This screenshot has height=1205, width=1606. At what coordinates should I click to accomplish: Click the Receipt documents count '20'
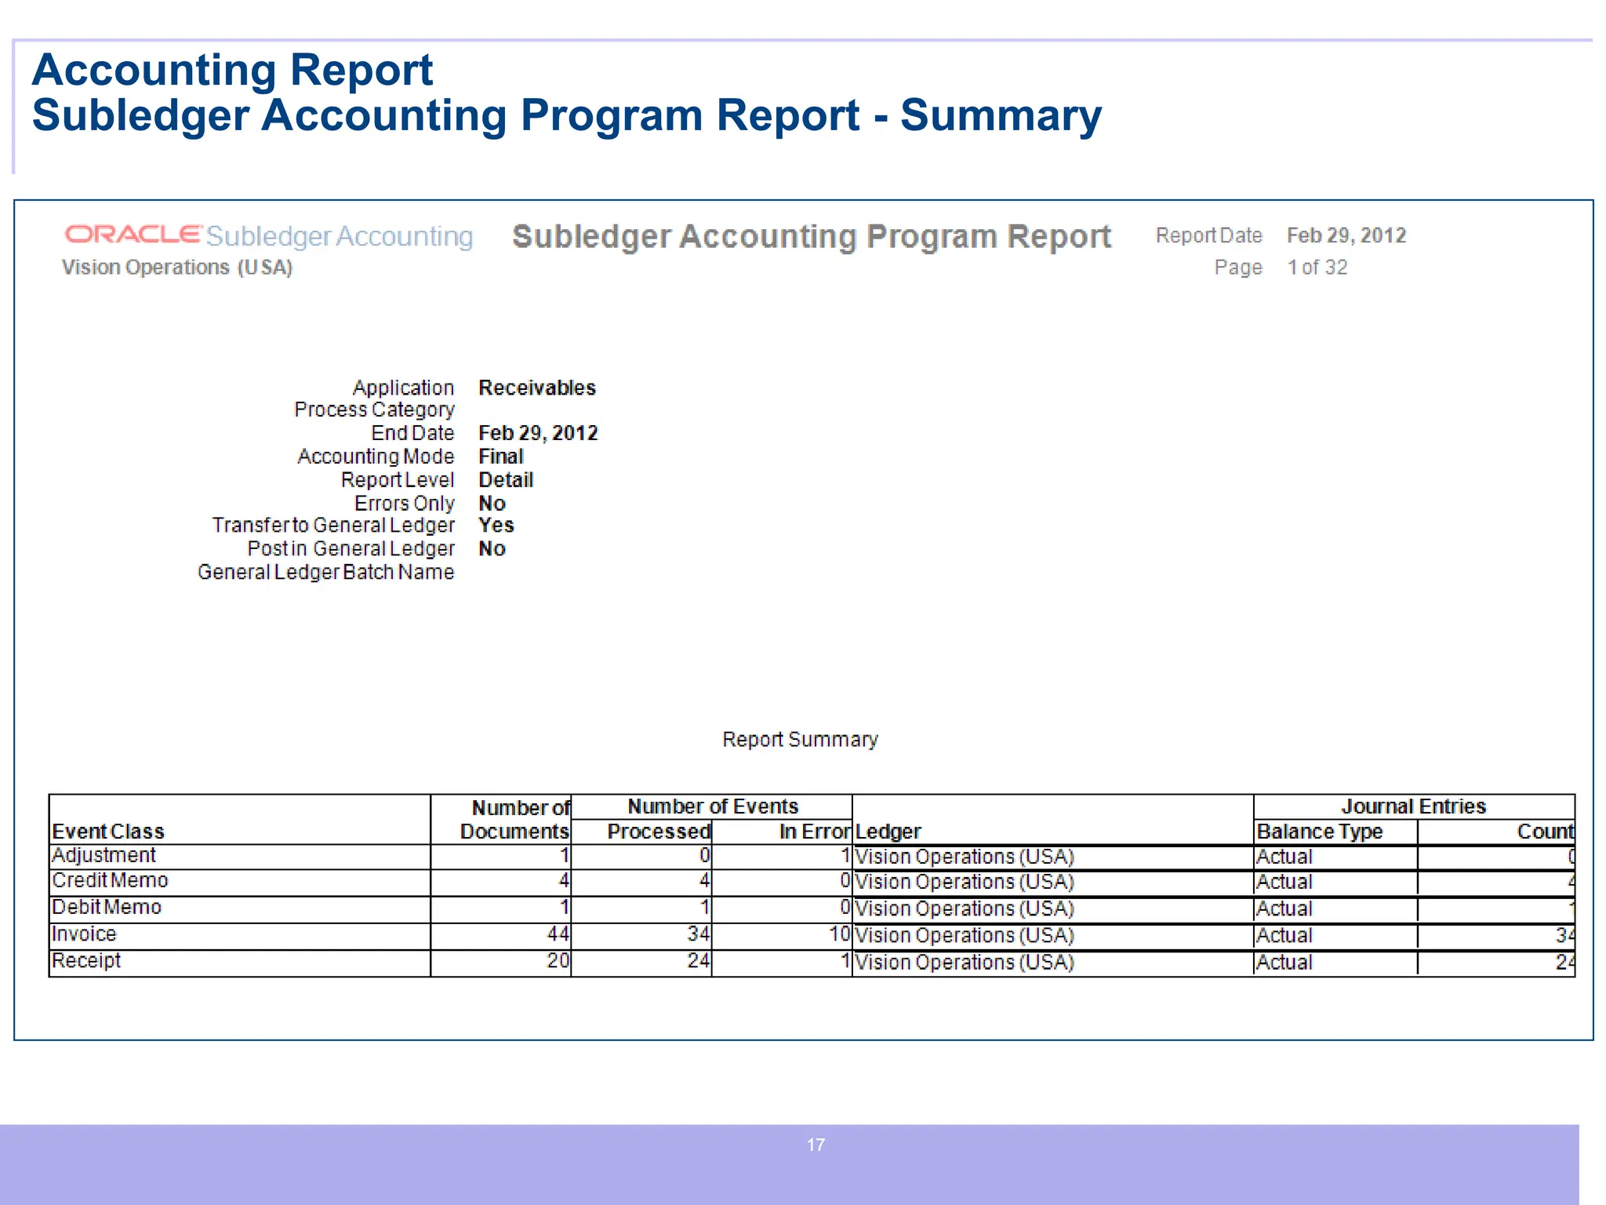(558, 960)
